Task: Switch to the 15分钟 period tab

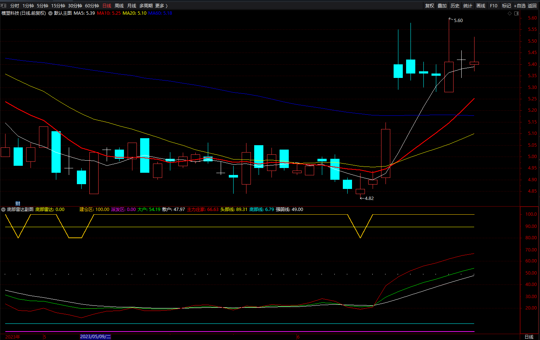Action: tap(58, 6)
